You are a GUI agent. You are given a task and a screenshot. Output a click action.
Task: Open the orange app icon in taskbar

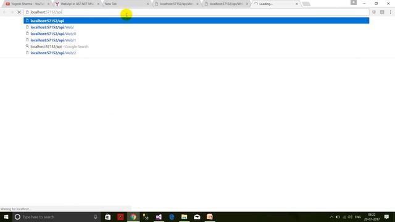(210, 216)
